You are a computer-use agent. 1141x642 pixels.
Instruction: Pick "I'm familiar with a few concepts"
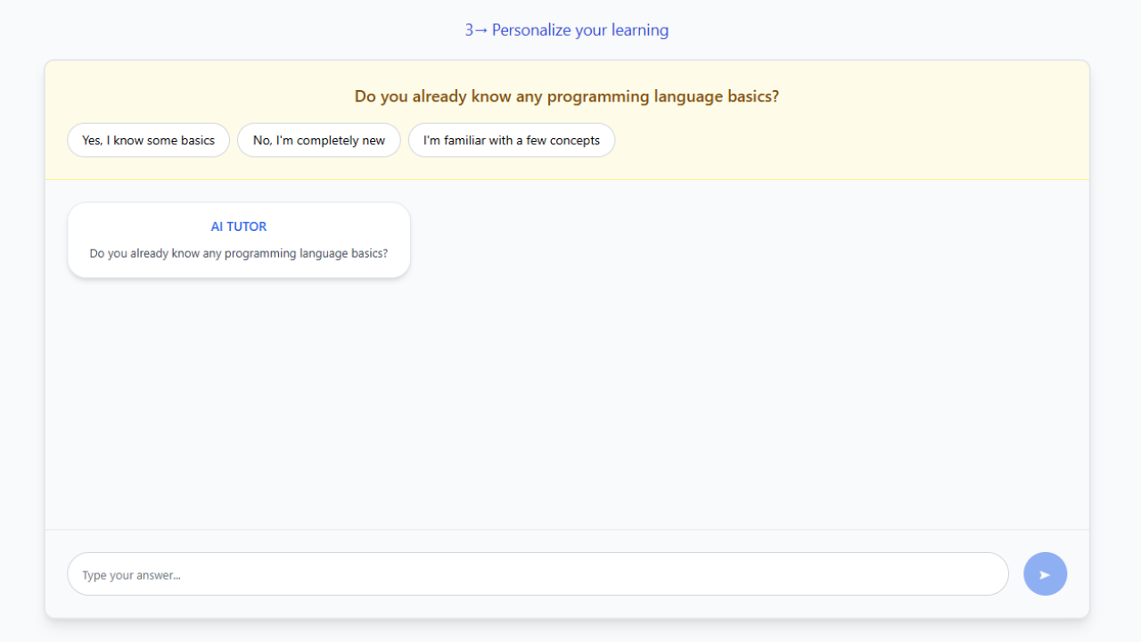pyautogui.click(x=511, y=140)
